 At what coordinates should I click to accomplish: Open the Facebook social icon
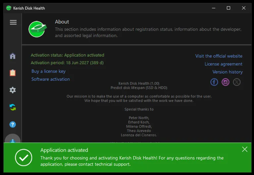point(214,82)
